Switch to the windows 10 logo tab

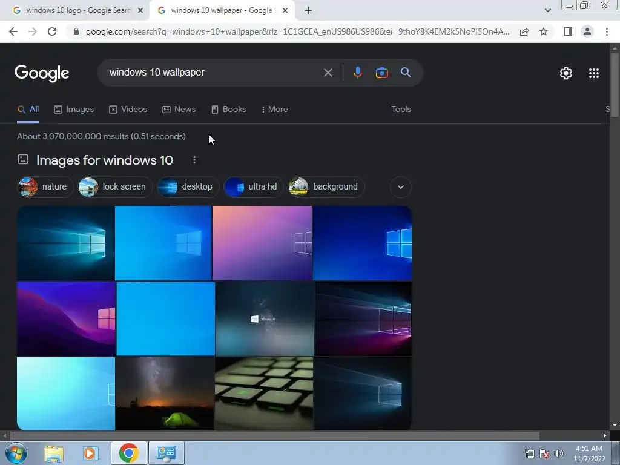77,10
